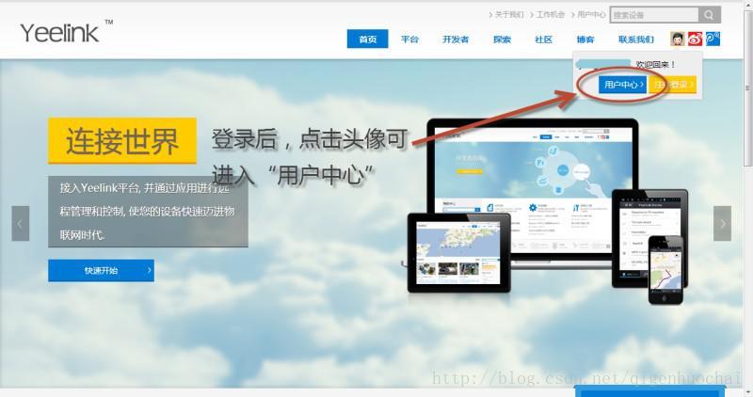Click the yellow 注销登录 button
The width and height of the screenshot is (753, 397).
click(x=672, y=85)
